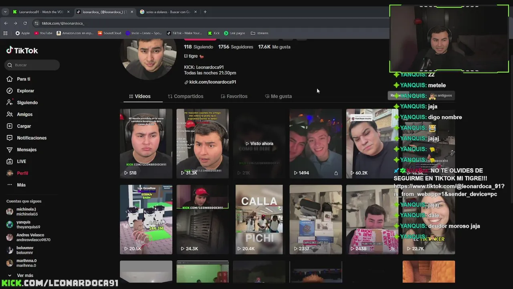Open the video with 22.7K views
Screen dimensions: 513x289
pos(428,220)
